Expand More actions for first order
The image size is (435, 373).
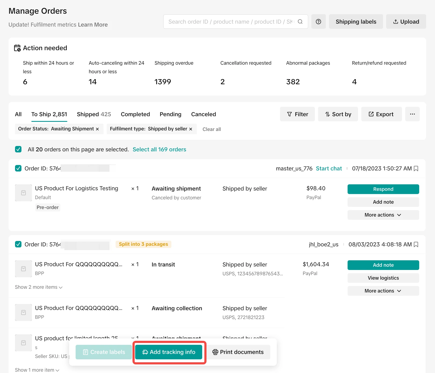[383, 215]
